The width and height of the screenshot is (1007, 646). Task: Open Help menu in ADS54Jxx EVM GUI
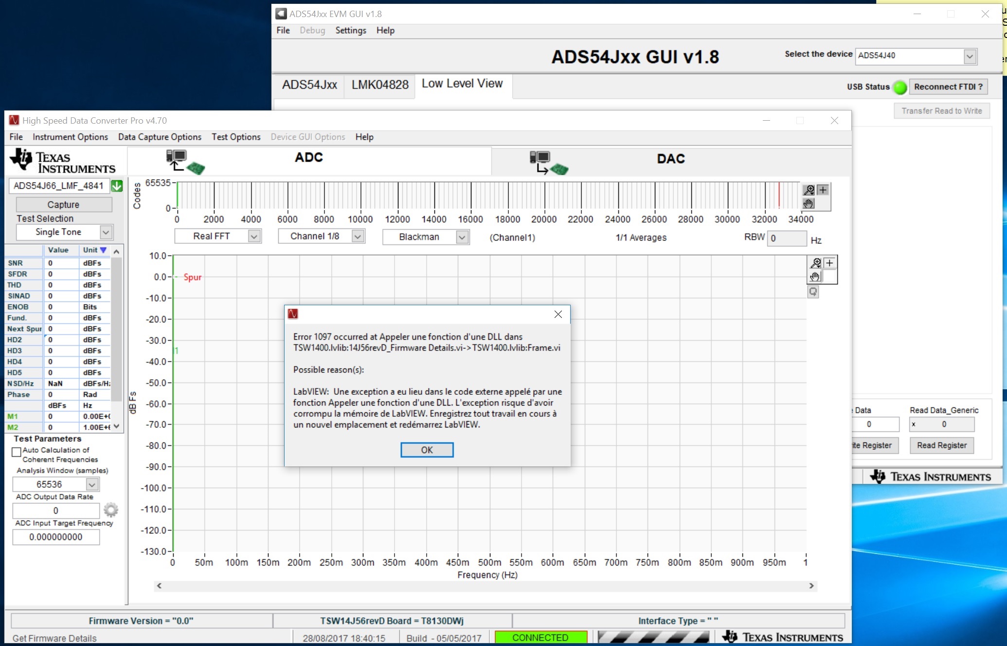pyautogui.click(x=385, y=30)
